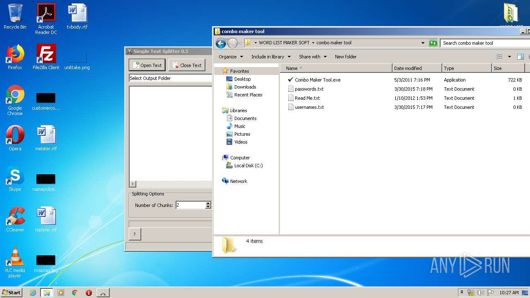530x298 pixels.
Task: Increase Number of Chunks with up arrow
Action: [x=208, y=203]
